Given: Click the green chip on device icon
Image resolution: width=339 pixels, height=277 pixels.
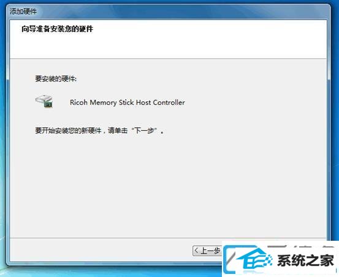Looking at the screenshot, I should click(48, 105).
